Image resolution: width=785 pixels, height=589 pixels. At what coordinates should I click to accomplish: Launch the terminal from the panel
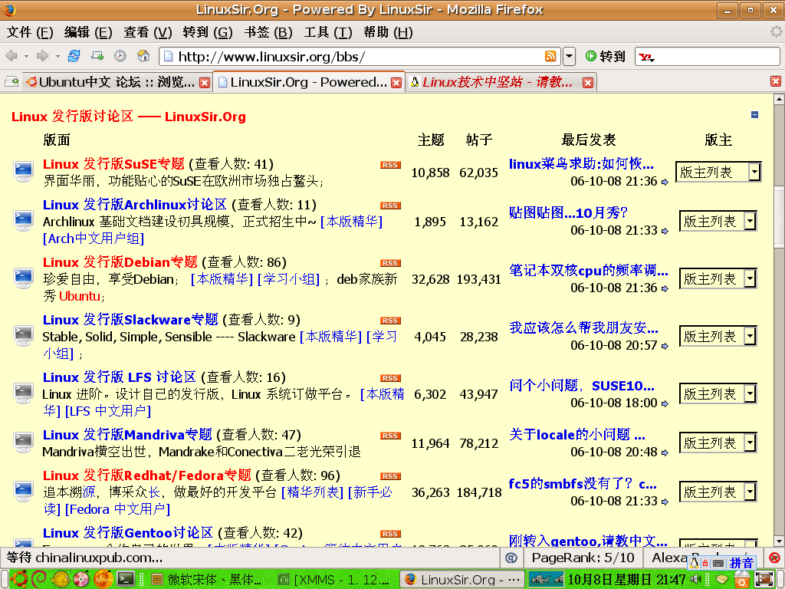click(126, 579)
